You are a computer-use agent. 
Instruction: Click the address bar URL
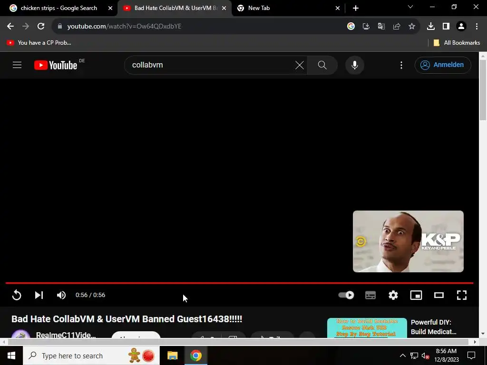point(124,27)
